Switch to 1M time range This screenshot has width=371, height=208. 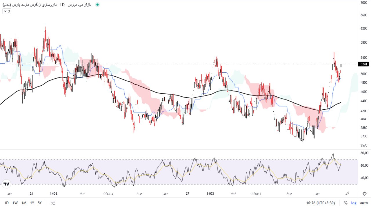click(24, 203)
